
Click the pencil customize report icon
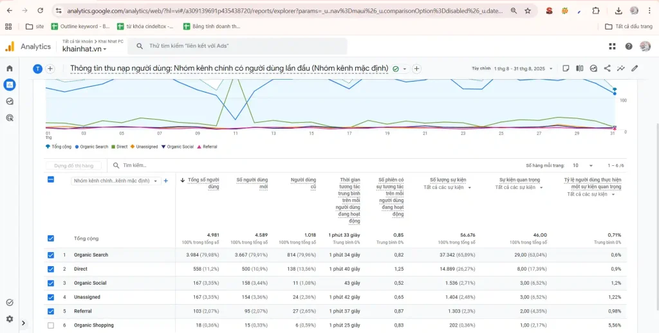[x=634, y=68]
